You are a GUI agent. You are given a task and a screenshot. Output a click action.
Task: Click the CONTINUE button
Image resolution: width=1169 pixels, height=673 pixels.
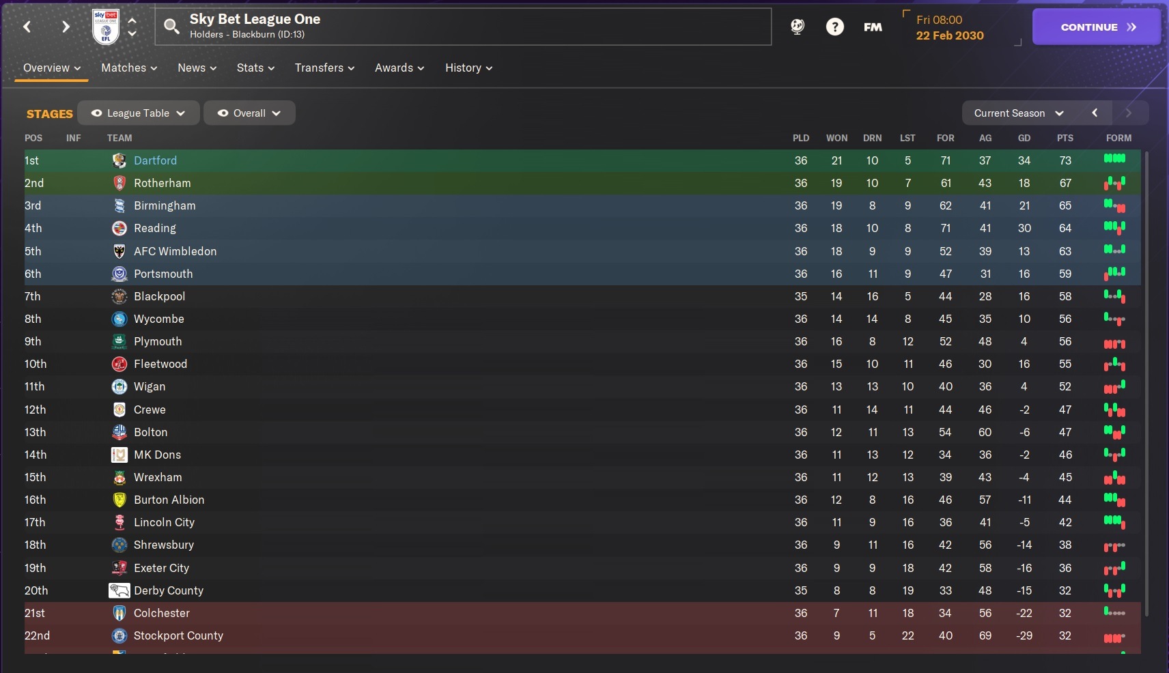click(x=1097, y=27)
